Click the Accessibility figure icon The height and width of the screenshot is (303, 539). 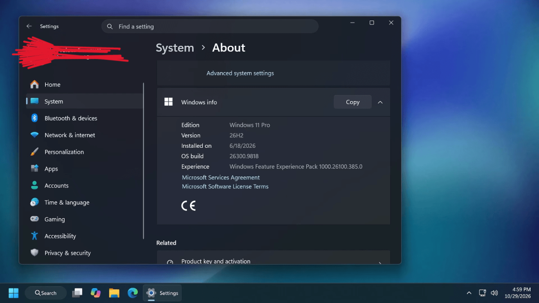[34, 236]
